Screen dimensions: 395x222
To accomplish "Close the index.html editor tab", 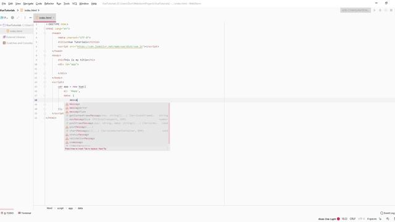I will click(54, 18).
